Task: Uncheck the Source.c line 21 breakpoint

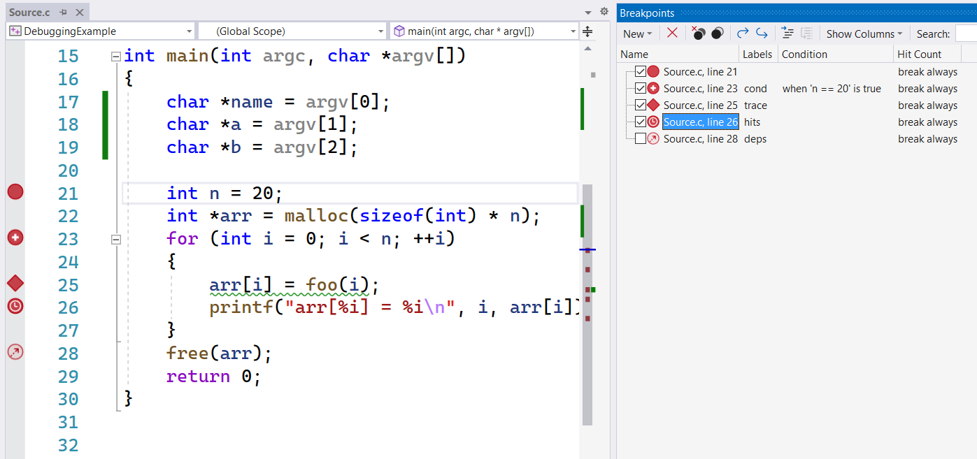Action: point(640,71)
